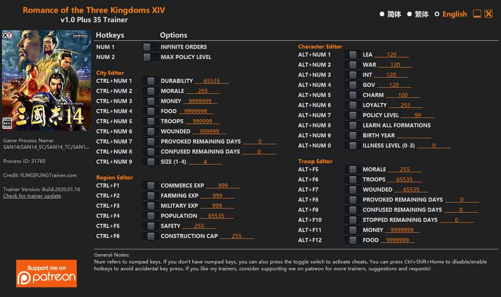Toggle COMMERCE EXP switch
Viewport: 501px width, 297px height.
[151, 185]
